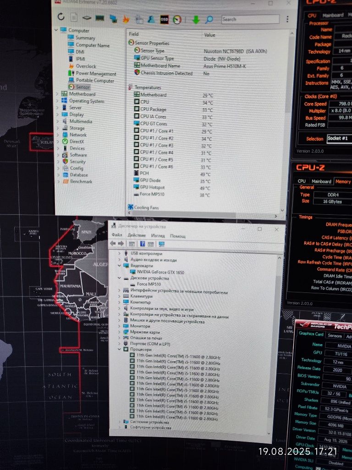Screen dimensions: 352x470
Task: Click the AIDA64 vertical scrollbar down arrow
Action: 282,210
